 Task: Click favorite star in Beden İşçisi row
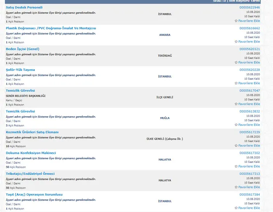coord(236,63)
